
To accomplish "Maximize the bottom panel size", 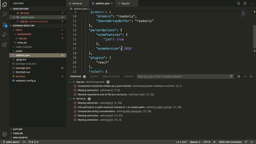I will pyautogui.click(x=245, y=76).
